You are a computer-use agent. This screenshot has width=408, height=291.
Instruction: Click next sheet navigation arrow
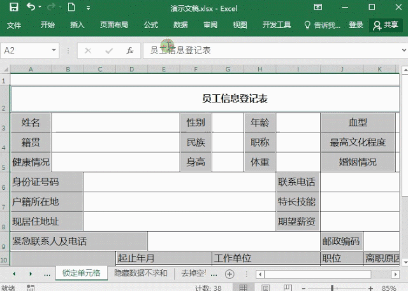(31, 274)
